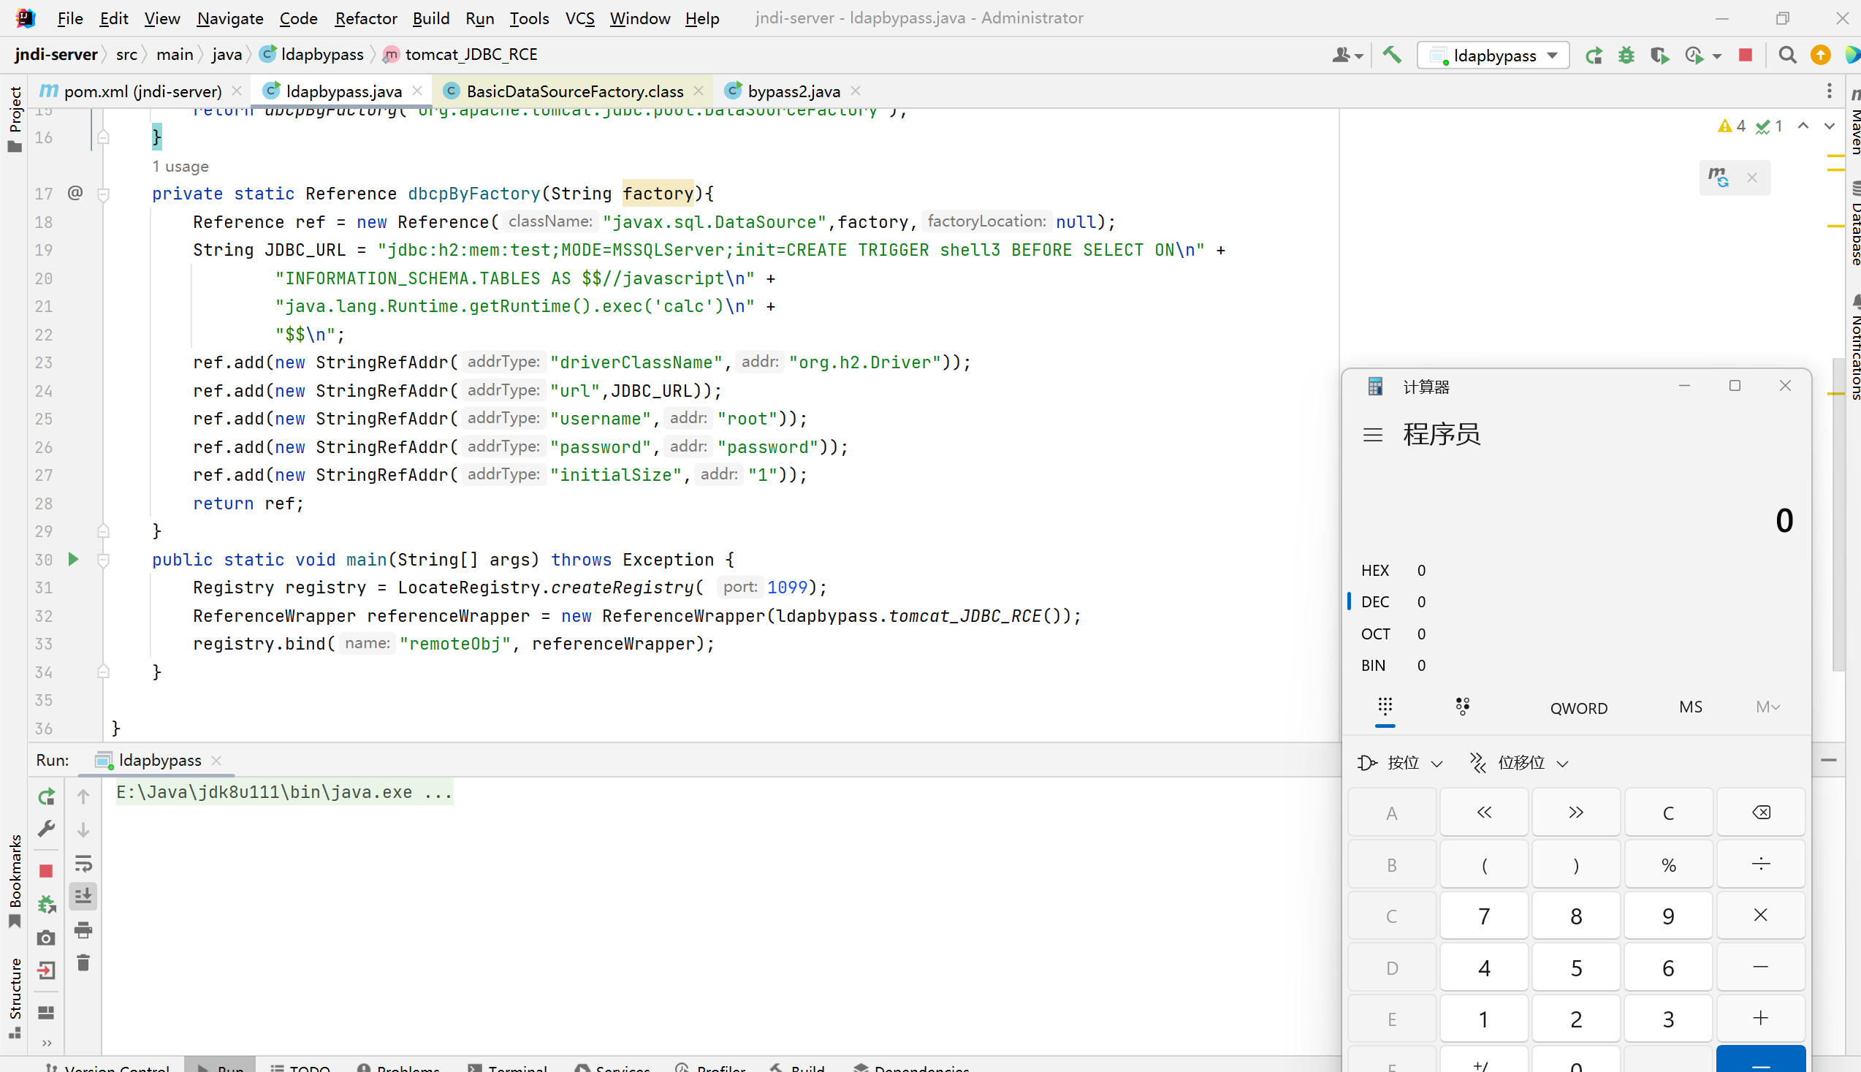
Task: Click the 1 usage hint above dbcpByFactory
Action: tap(180, 167)
